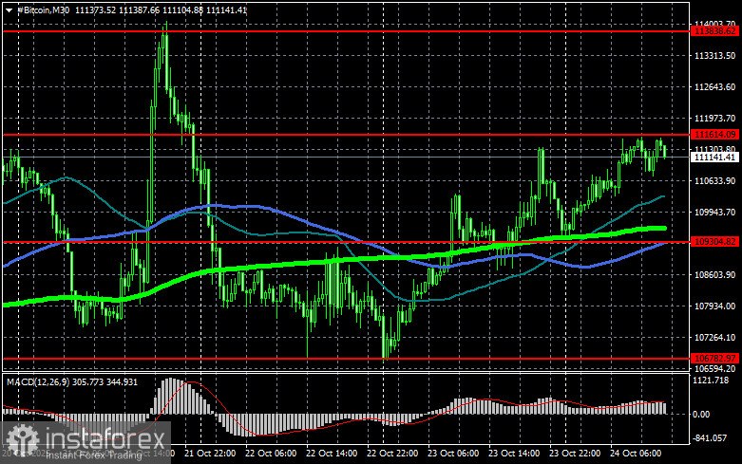This screenshot has width=742, height=464.
Task: Select the 107934.00 price axis value
Action: pos(714,306)
